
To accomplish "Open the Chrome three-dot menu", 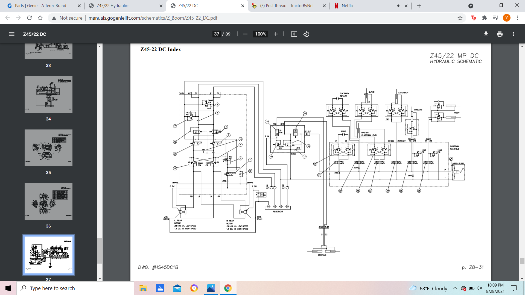I will pos(517,18).
